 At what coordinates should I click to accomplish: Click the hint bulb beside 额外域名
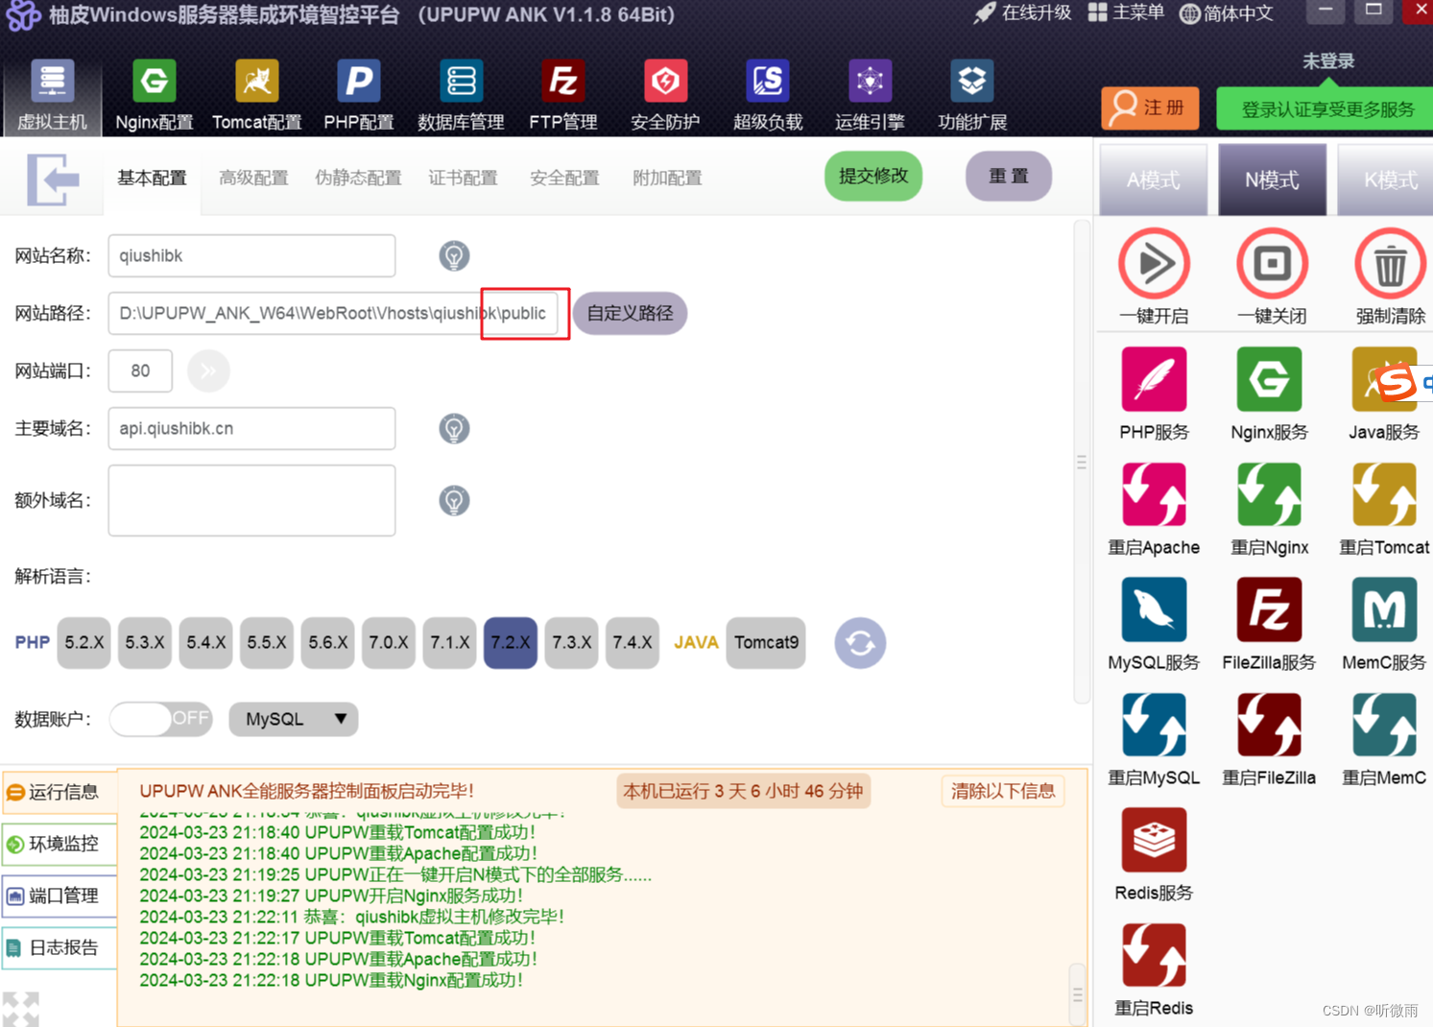454,500
